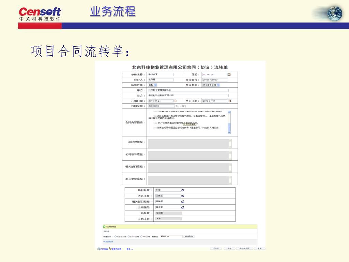Click the 合同金额 input field
This screenshot has height=262, width=349.
[161, 106]
